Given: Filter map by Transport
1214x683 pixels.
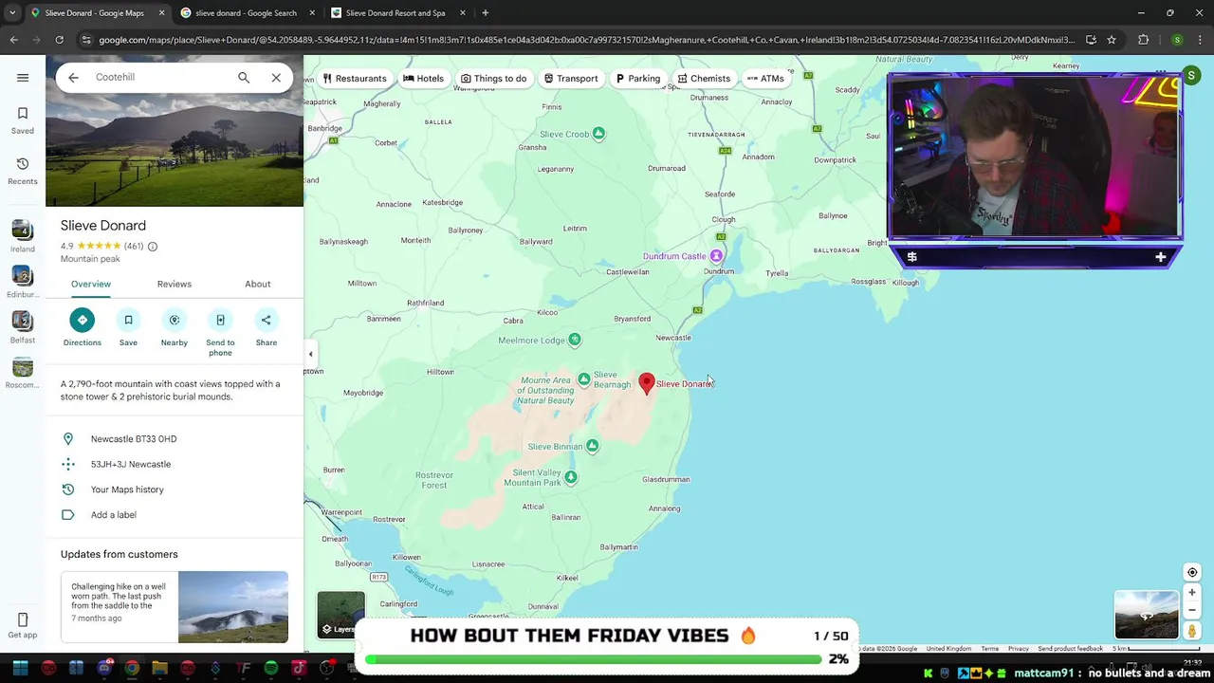Looking at the screenshot, I should [570, 79].
